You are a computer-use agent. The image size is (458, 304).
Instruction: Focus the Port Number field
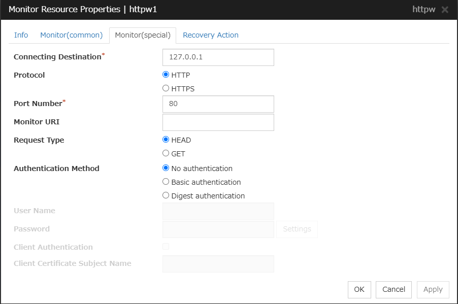click(x=218, y=104)
